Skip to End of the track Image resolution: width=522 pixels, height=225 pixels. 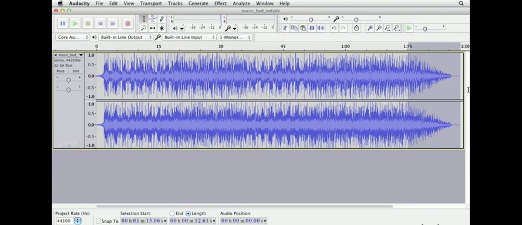point(113,23)
